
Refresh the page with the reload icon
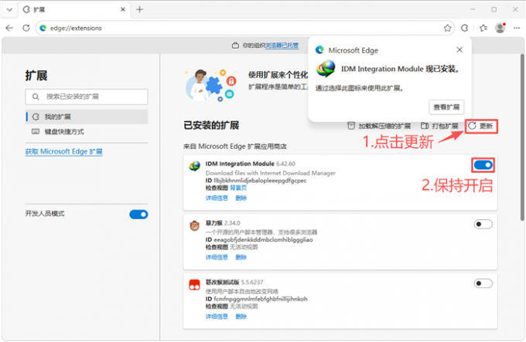tap(26, 28)
